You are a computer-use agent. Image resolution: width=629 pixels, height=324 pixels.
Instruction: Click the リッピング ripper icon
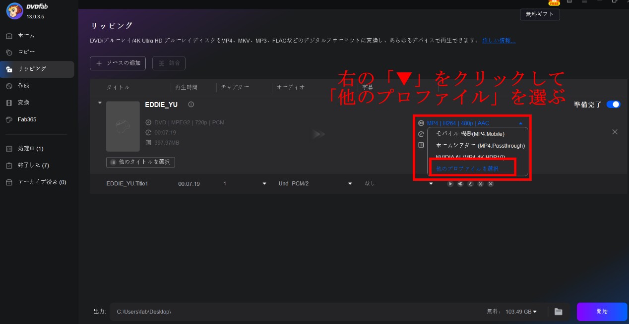(x=9, y=69)
